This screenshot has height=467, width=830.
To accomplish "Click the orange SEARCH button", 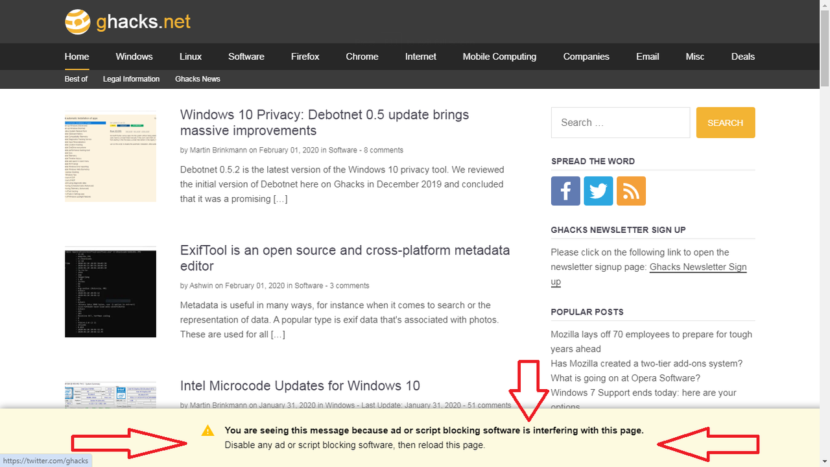I will pyautogui.click(x=726, y=123).
